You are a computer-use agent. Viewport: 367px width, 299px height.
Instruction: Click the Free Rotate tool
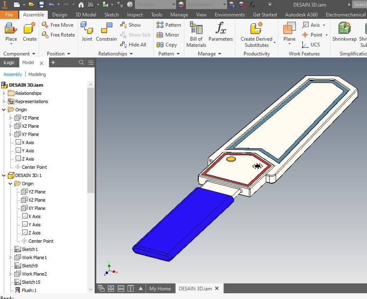pos(58,35)
